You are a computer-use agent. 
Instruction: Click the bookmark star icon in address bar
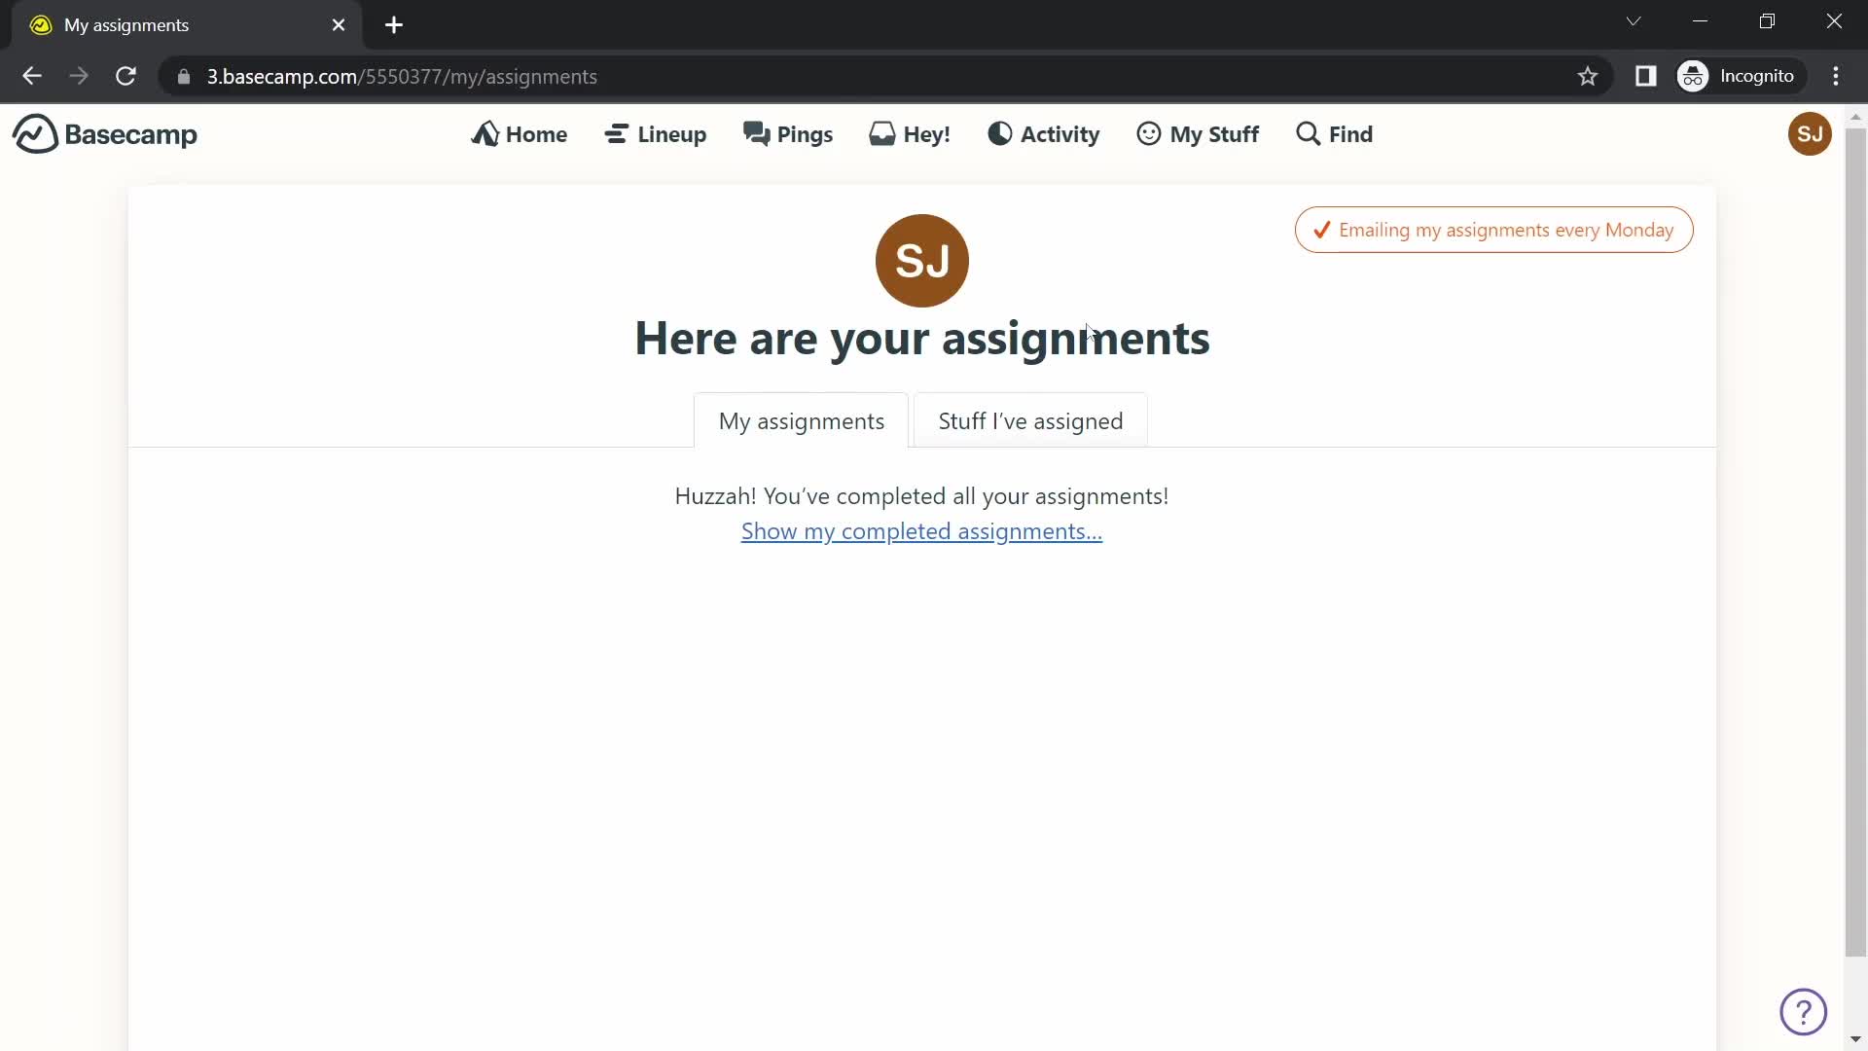1589,77
